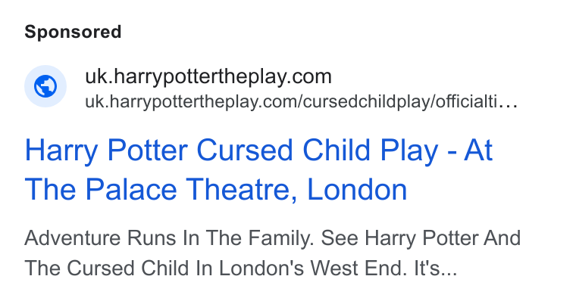
Task: Click the word "Theatre," in the headline
Action: (241, 189)
